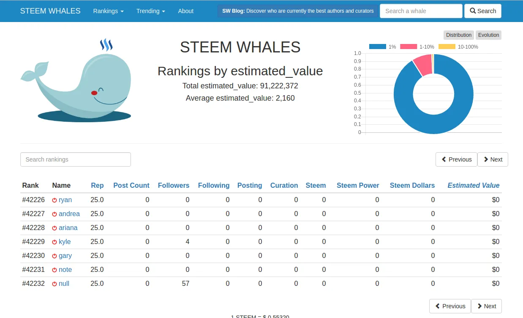523x318 pixels.
Task: Click the power icon beside kyle
Action: point(54,242)
